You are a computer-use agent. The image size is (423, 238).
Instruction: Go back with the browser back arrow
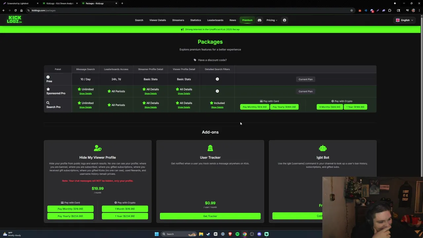tap(4, 10)
